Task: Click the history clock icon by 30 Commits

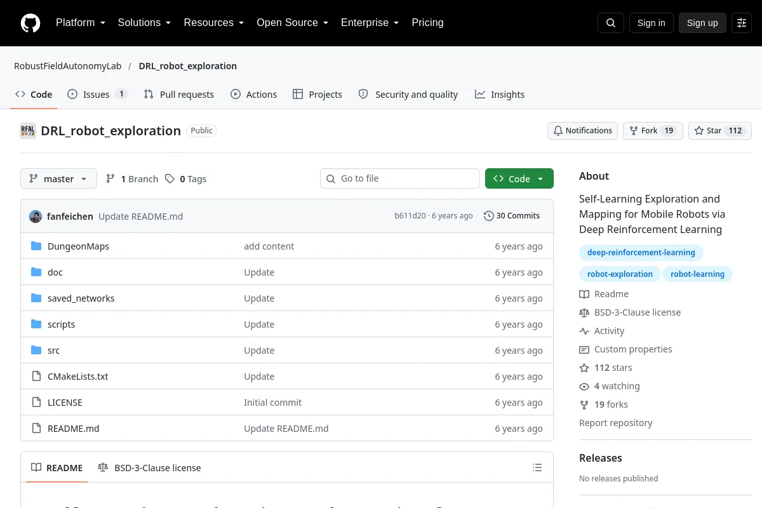Action: point(488,216)
